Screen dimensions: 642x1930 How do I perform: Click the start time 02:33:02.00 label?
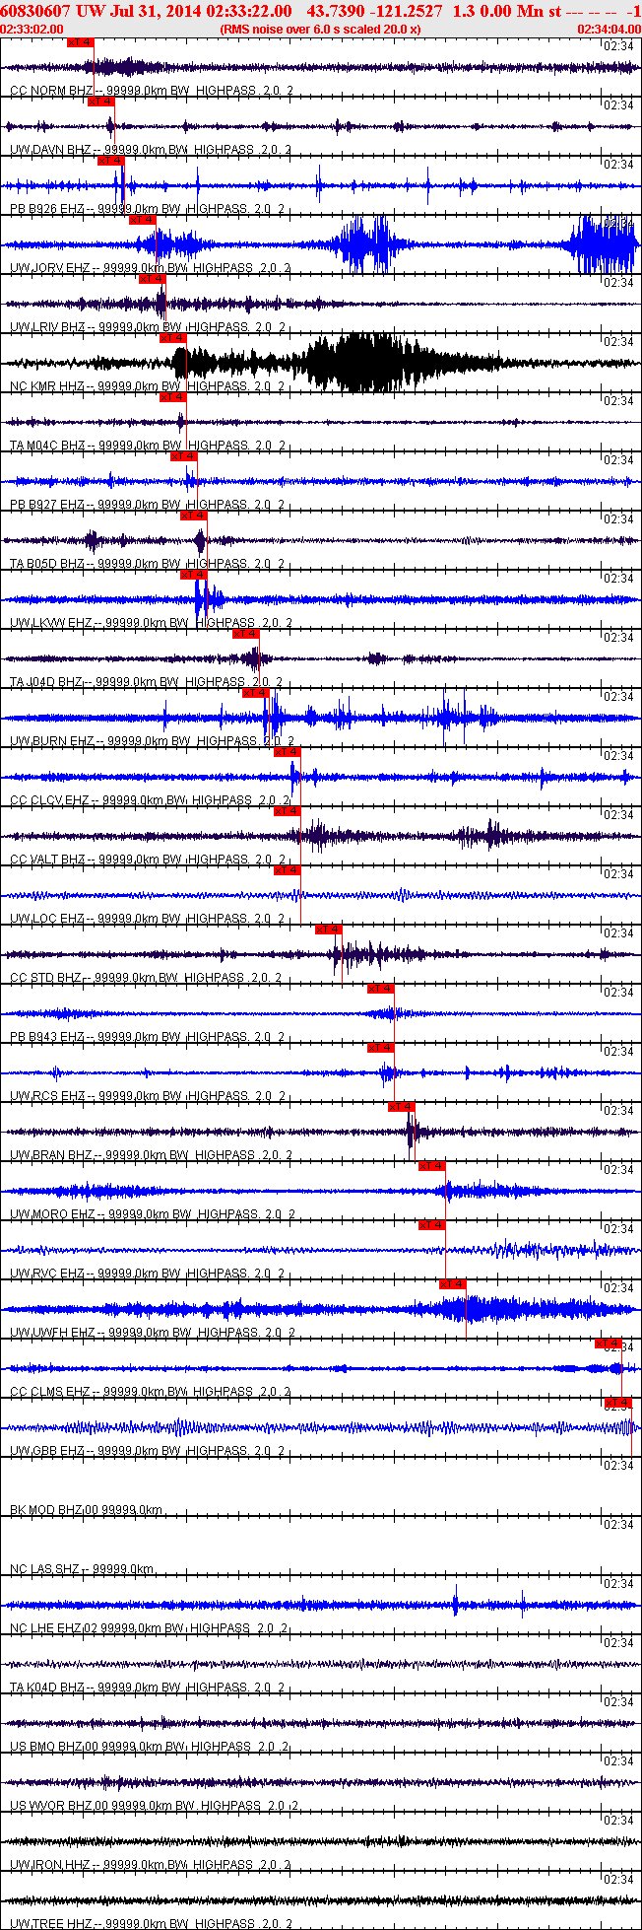(32, 30)
